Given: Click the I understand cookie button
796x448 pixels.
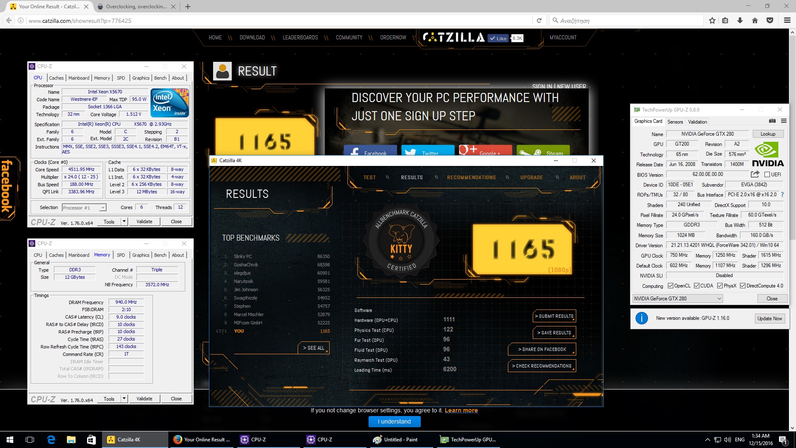Looking at the screenshot, I should tap(394, 422).
